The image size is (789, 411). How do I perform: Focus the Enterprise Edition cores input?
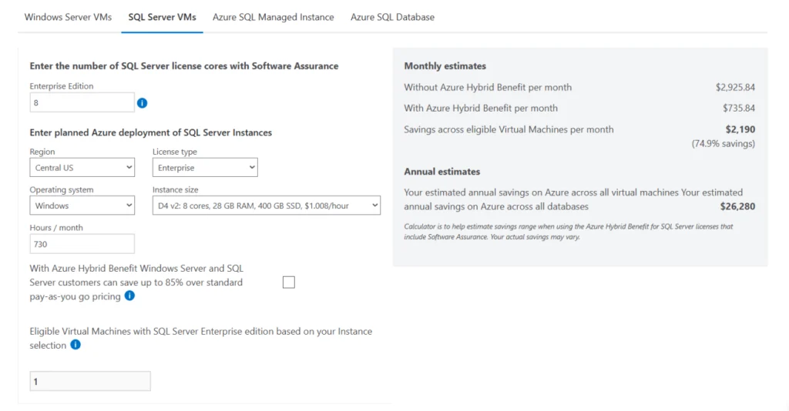click(x=82, y=102)
